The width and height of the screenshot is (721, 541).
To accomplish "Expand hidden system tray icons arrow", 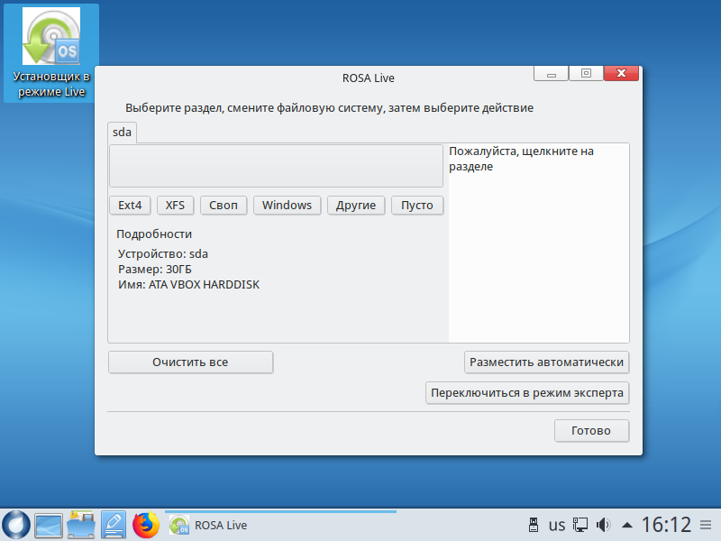I will (x=627, y=525).
